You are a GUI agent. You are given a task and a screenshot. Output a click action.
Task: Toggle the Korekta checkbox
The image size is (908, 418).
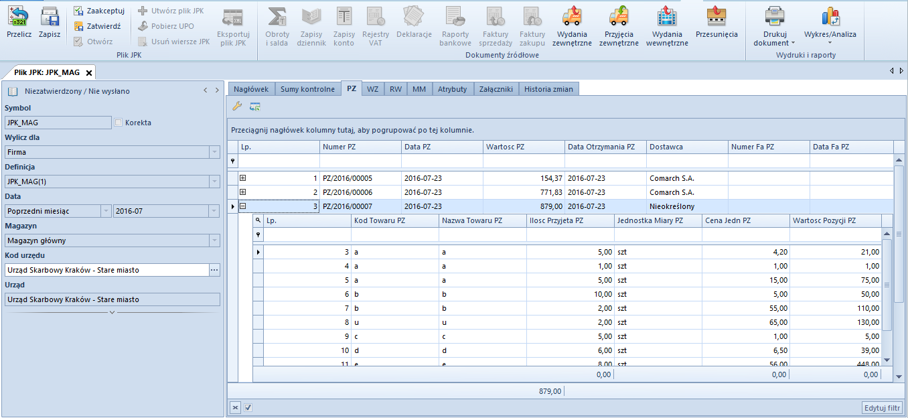pos(119,123)
